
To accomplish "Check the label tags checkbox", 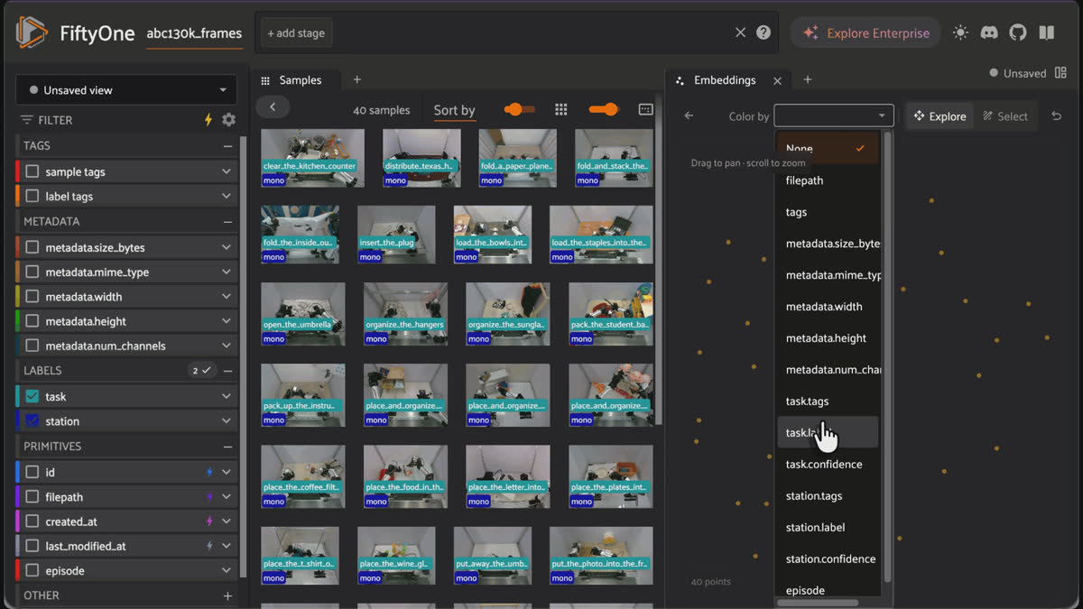I will 32,196.
